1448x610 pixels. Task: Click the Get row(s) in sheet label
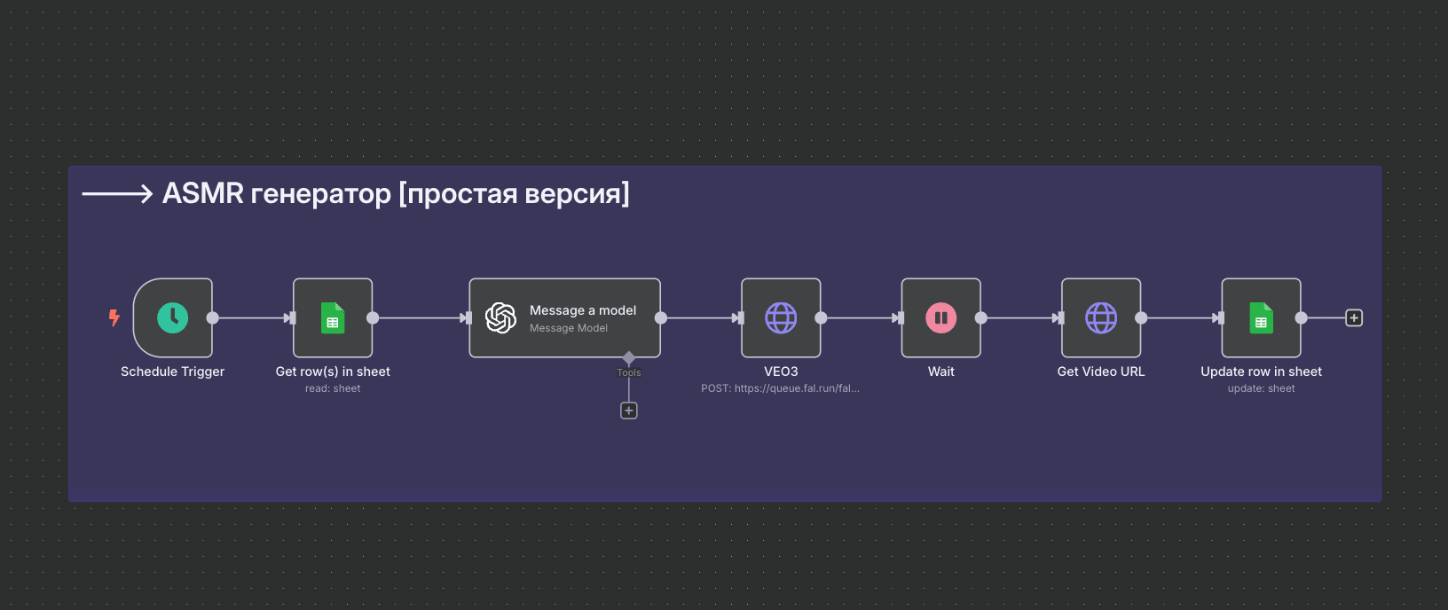333,371
